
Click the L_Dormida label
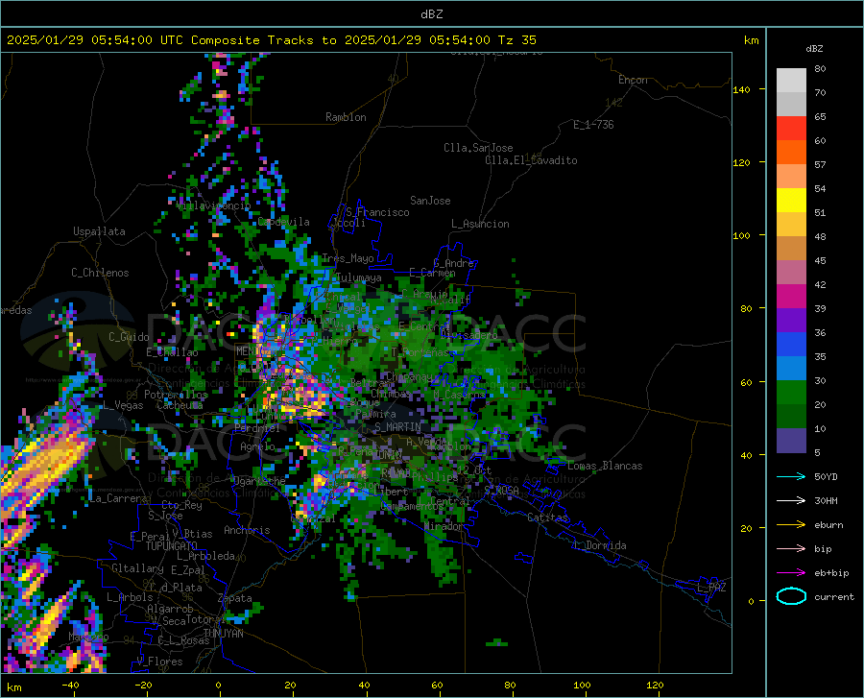coord(599,545)
